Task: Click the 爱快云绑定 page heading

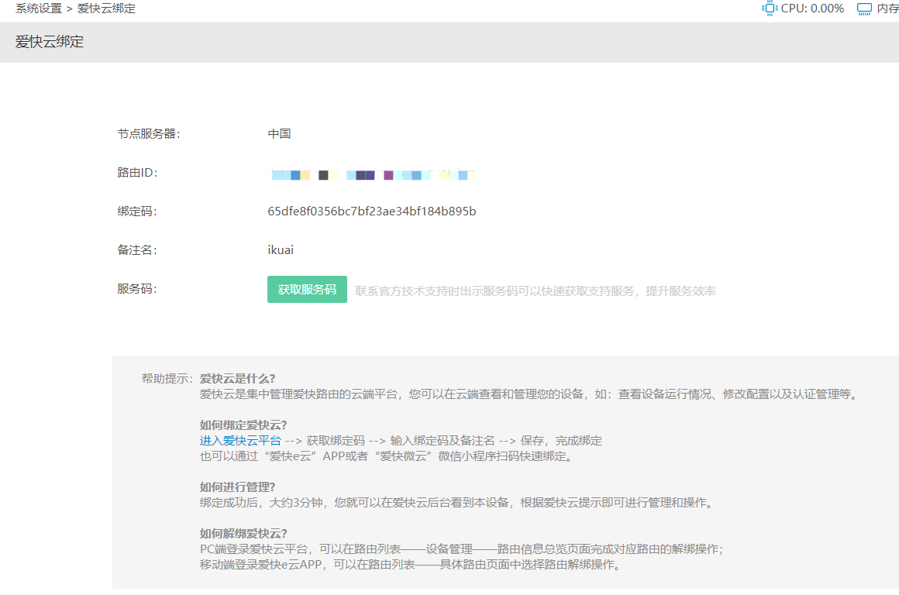Action: pos(50,42)
